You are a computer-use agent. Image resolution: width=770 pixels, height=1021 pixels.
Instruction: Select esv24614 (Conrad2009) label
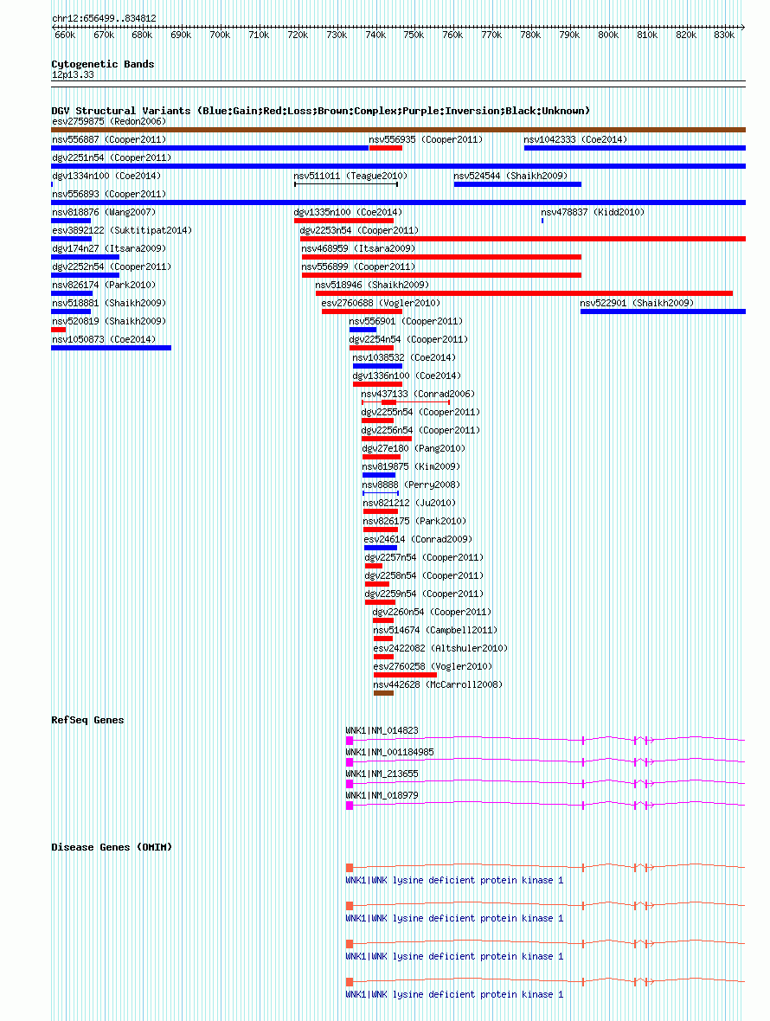[418, 541]
